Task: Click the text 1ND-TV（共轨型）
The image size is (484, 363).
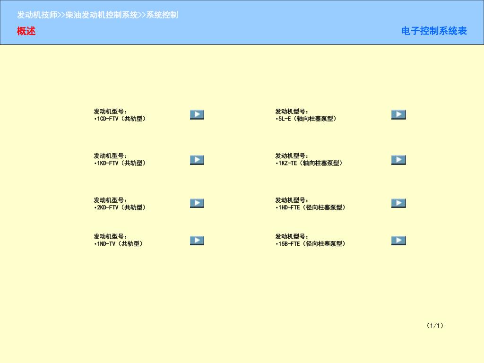Action: point(120,244)
